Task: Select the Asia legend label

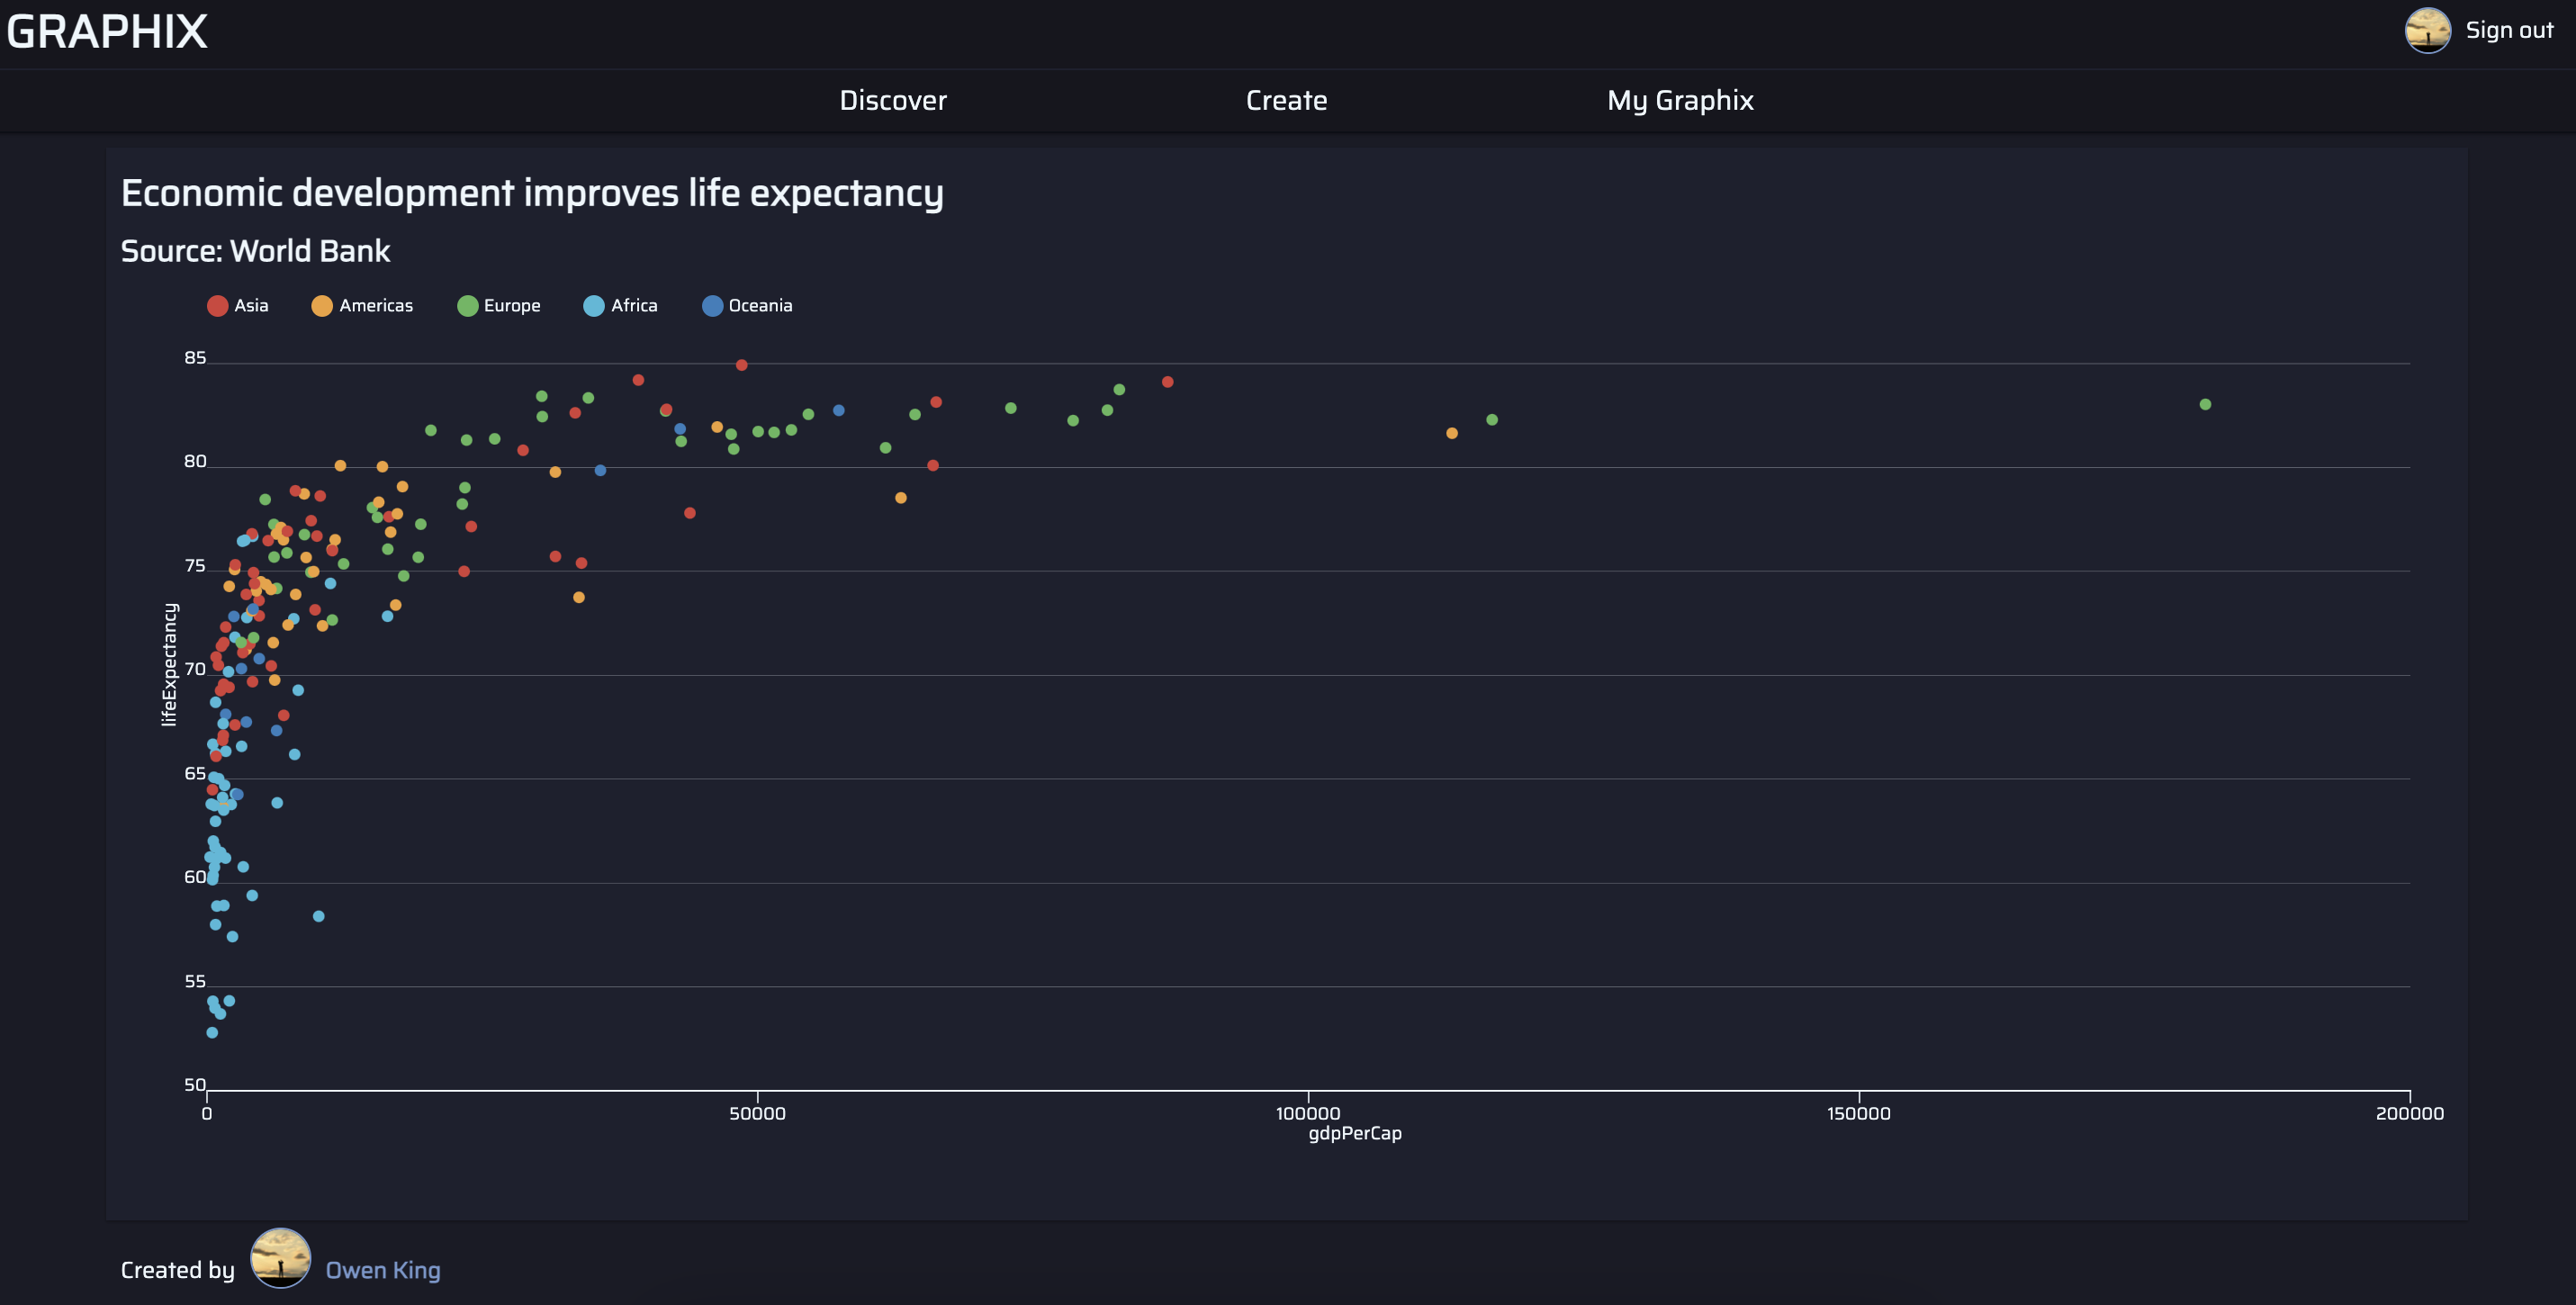Action: click(x=251, y=306)
